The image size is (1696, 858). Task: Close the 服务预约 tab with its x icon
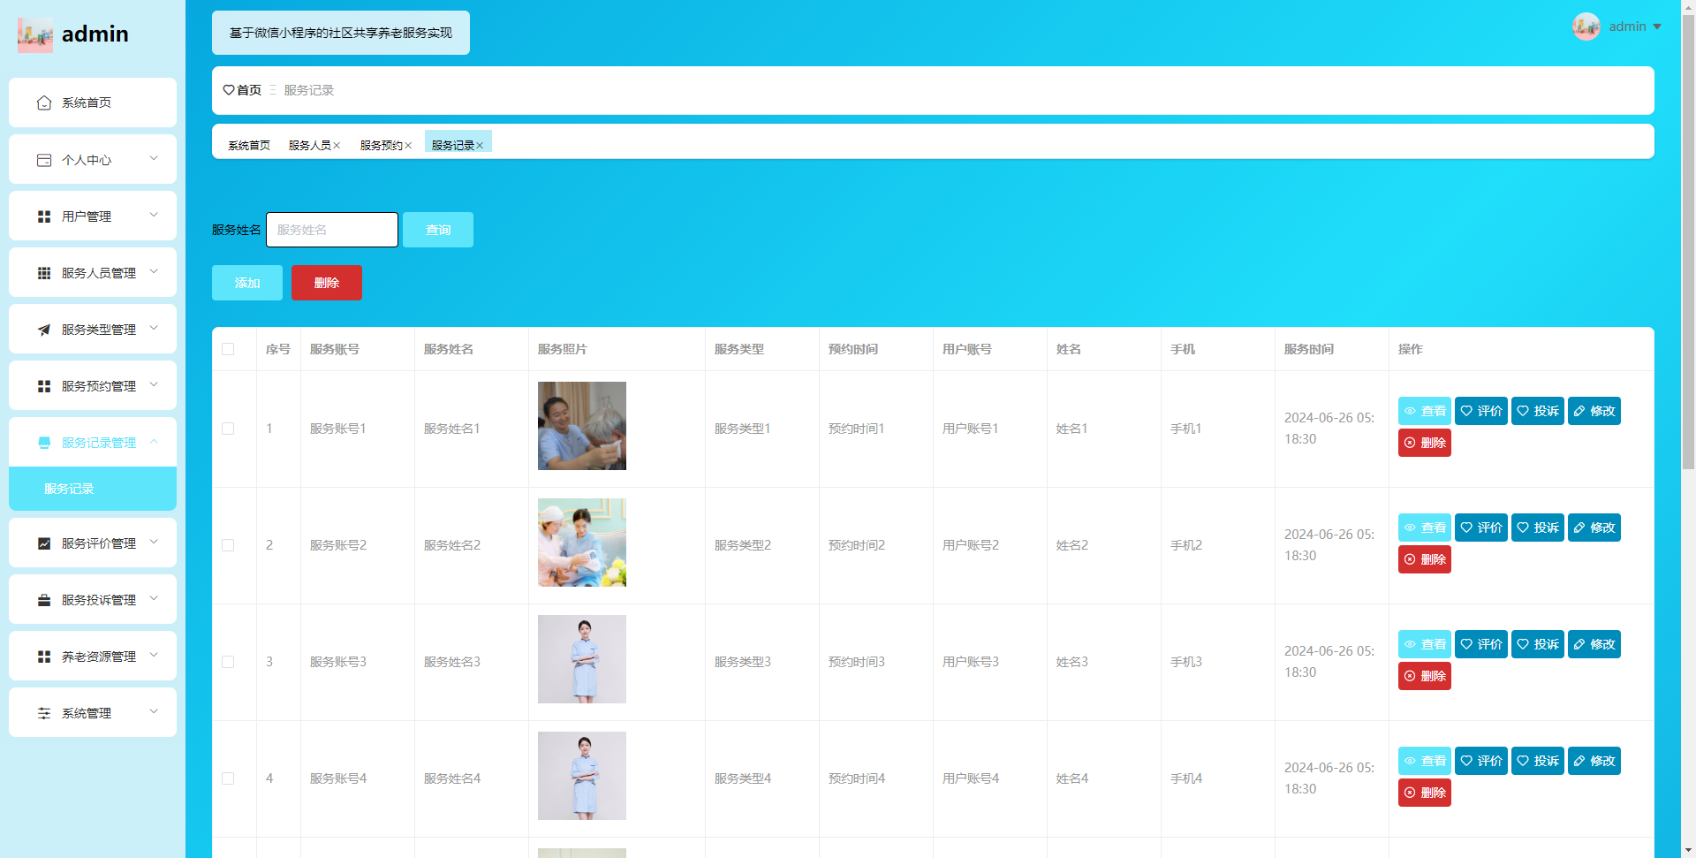pyautogui.click(x=408, y=146)
